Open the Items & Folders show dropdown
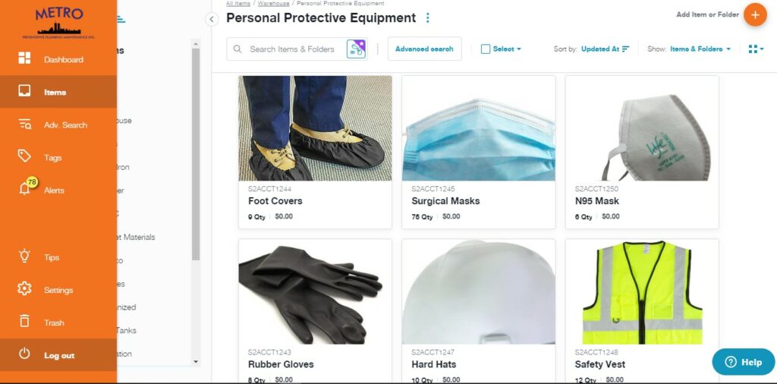This screenshot has height=384, width=777. [700, 49]
